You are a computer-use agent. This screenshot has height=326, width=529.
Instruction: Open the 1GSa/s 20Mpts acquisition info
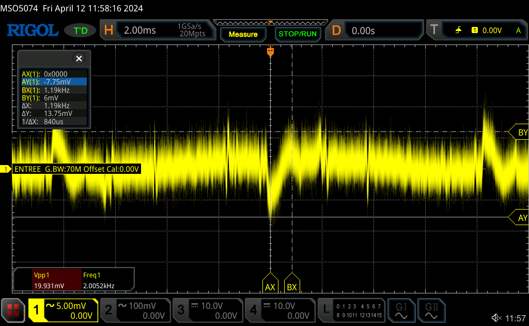tap(192, 30)
